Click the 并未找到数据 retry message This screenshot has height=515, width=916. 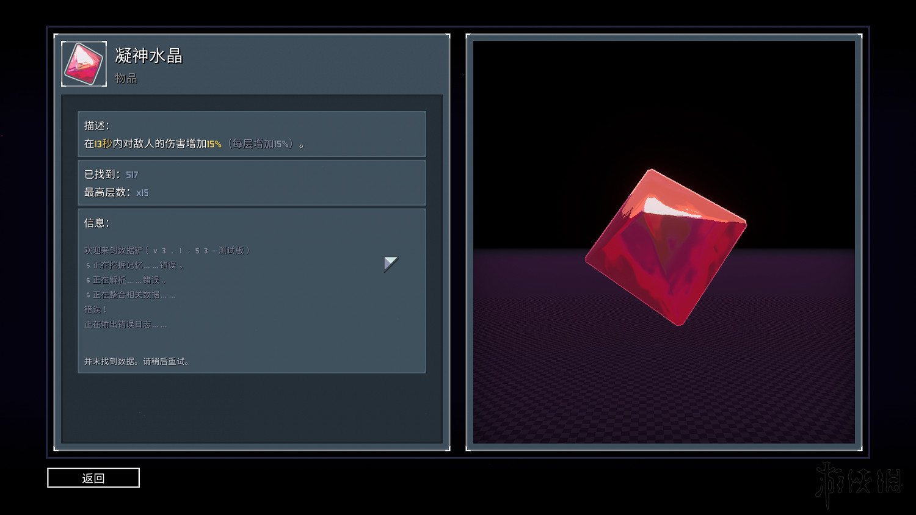point(137,361)
